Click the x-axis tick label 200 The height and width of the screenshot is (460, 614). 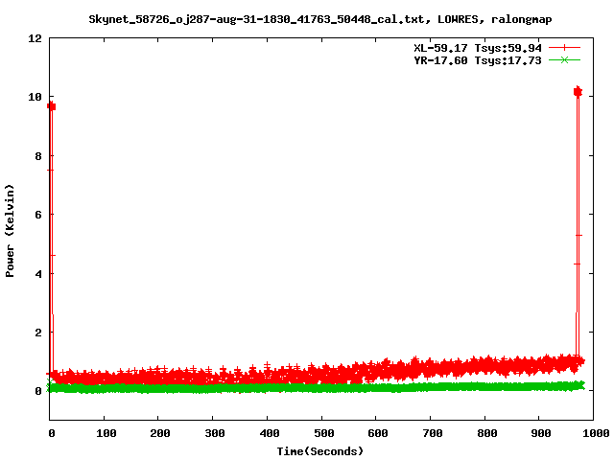point(160,433)
